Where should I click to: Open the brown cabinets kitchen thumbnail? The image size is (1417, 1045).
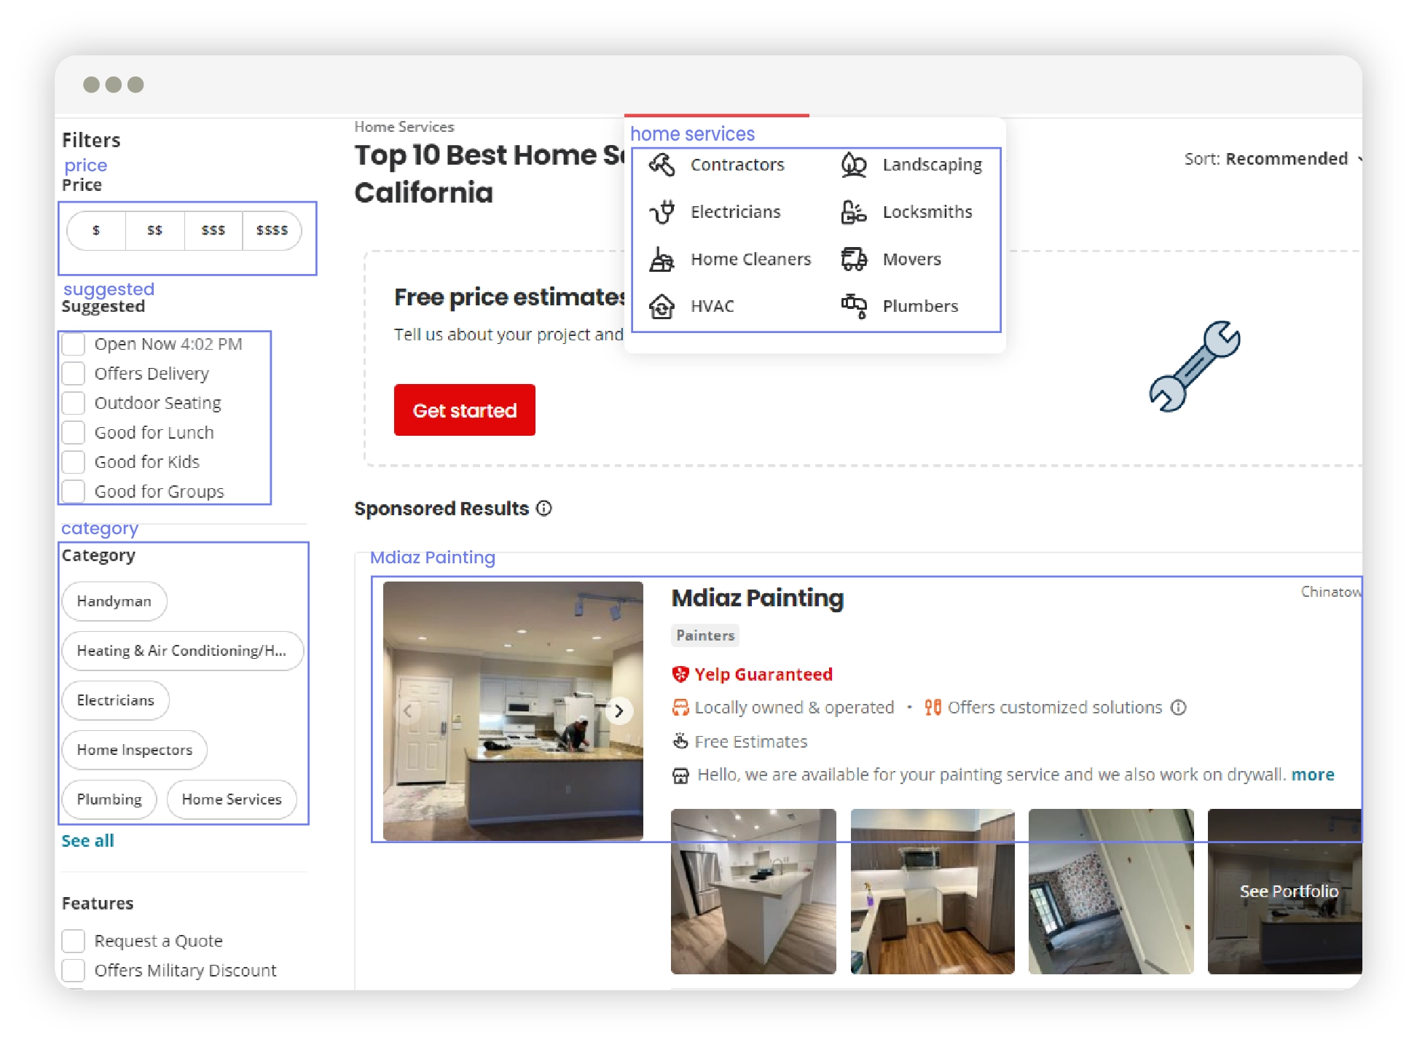[933, 891]
